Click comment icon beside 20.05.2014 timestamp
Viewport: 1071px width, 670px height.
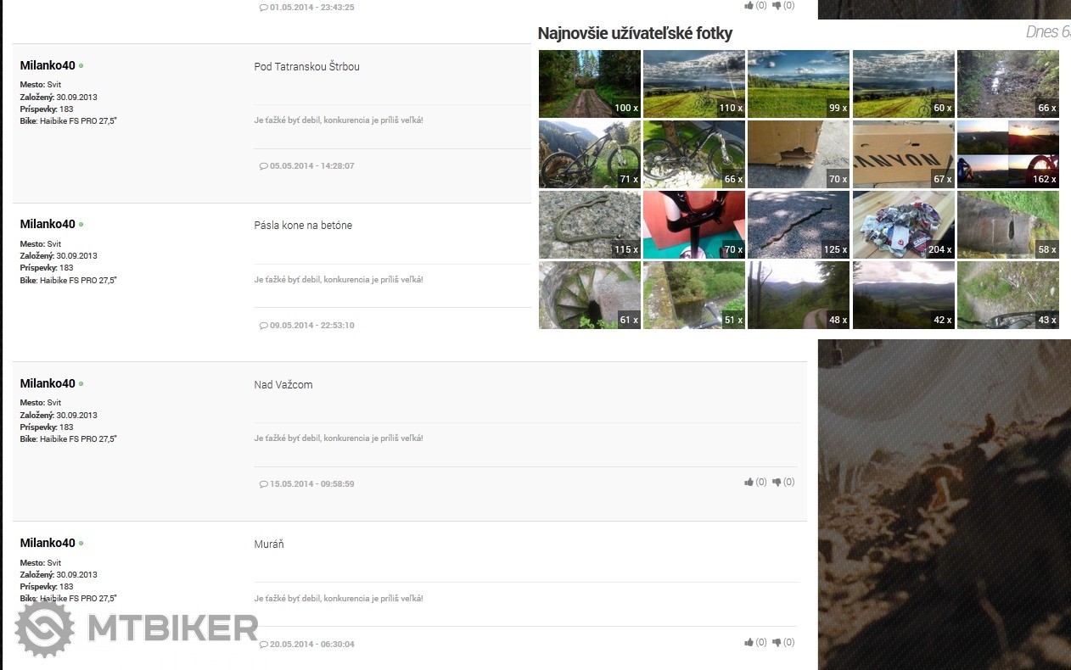(263, 645)
